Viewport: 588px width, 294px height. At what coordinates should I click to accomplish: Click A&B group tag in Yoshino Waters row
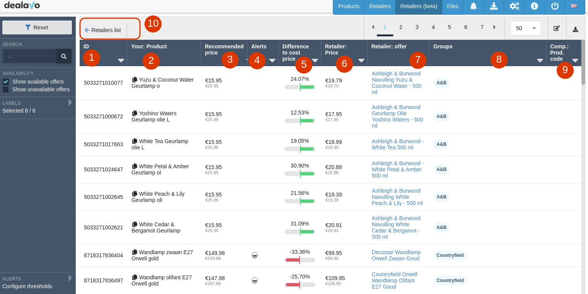pos(441,116)
